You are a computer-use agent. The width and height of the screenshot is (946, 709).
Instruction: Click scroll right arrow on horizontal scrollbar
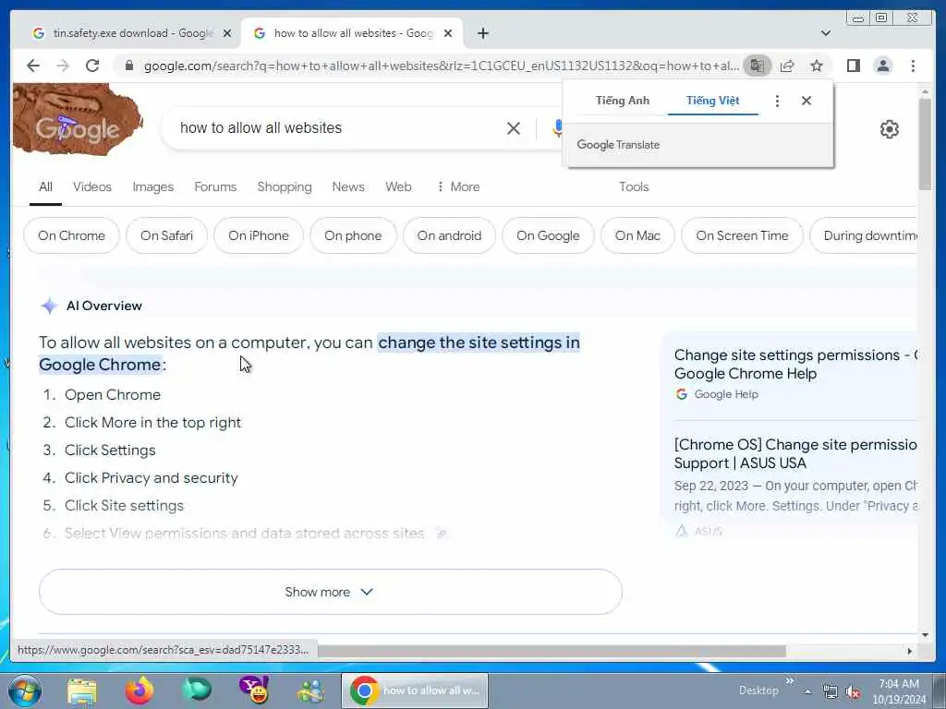coord(910,651)
